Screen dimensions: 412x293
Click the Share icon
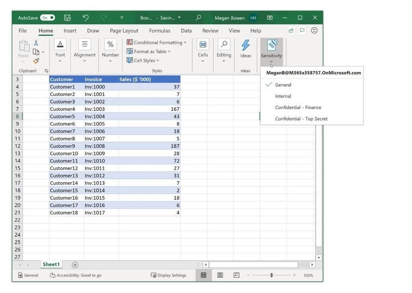point(291,31)
